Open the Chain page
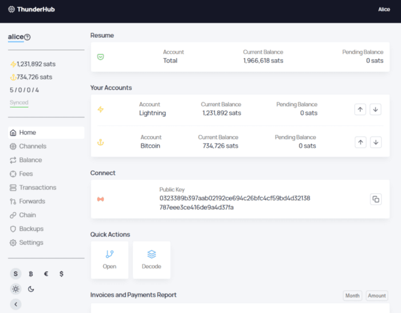This screenshot has width=401, height=313. click(x=46, y=215)
